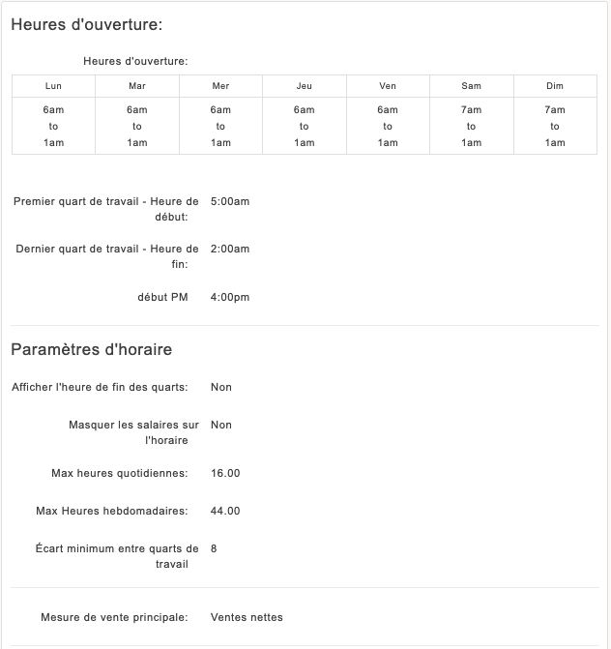611x649 pixels.
Task: Click the "Ventes nettes" sales measure value
Action: 247,617
